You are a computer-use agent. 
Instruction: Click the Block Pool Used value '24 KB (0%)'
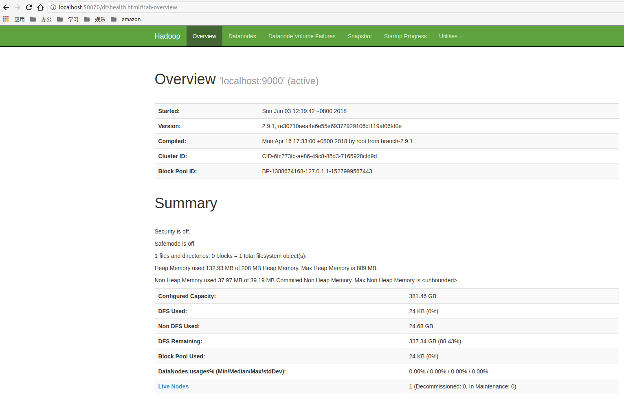click(x=424, y=356)
